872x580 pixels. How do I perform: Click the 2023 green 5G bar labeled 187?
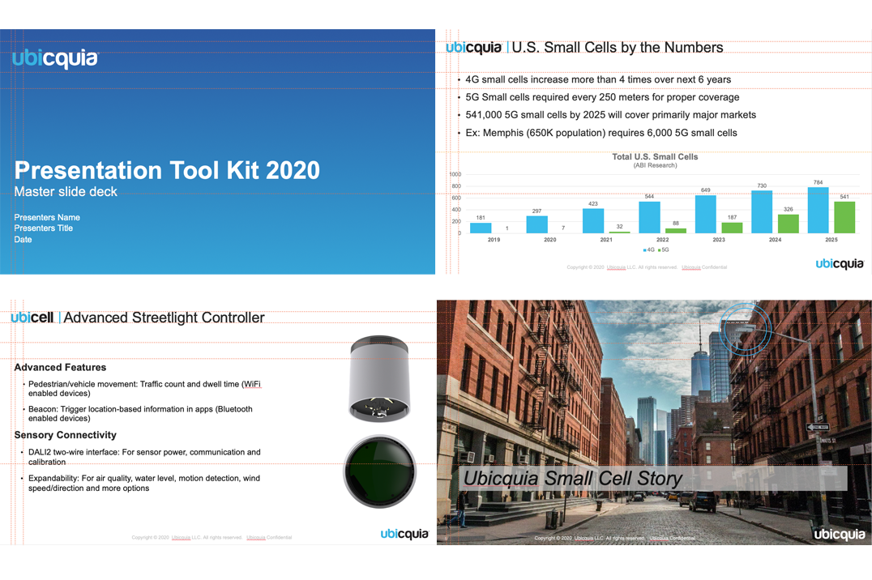(x=733, y=228)
